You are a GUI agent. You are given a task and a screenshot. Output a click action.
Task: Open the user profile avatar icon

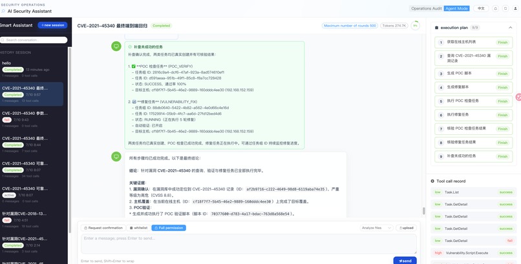pyautogui.click(x=515, y=8)
